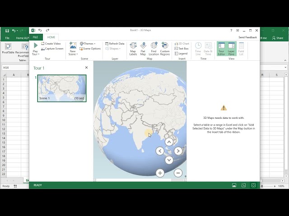
Task: Click the Name Box showing H14
Action: click(x=15, y=67)
